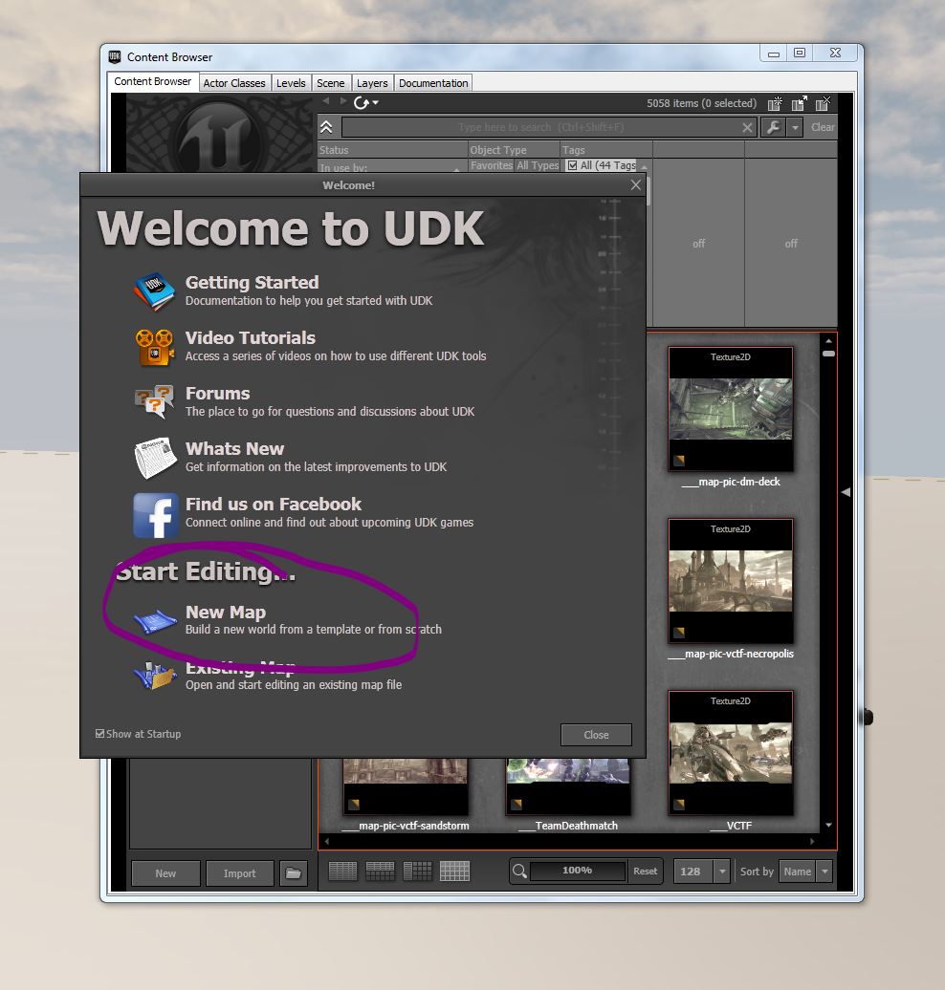Click the Existing Map folder icon
The height and width of the screenshot is (990, 945).
click(156, 677)
